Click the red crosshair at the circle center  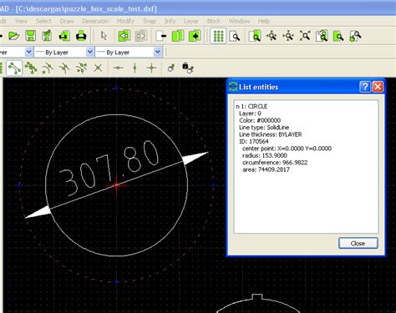[116, 185]
